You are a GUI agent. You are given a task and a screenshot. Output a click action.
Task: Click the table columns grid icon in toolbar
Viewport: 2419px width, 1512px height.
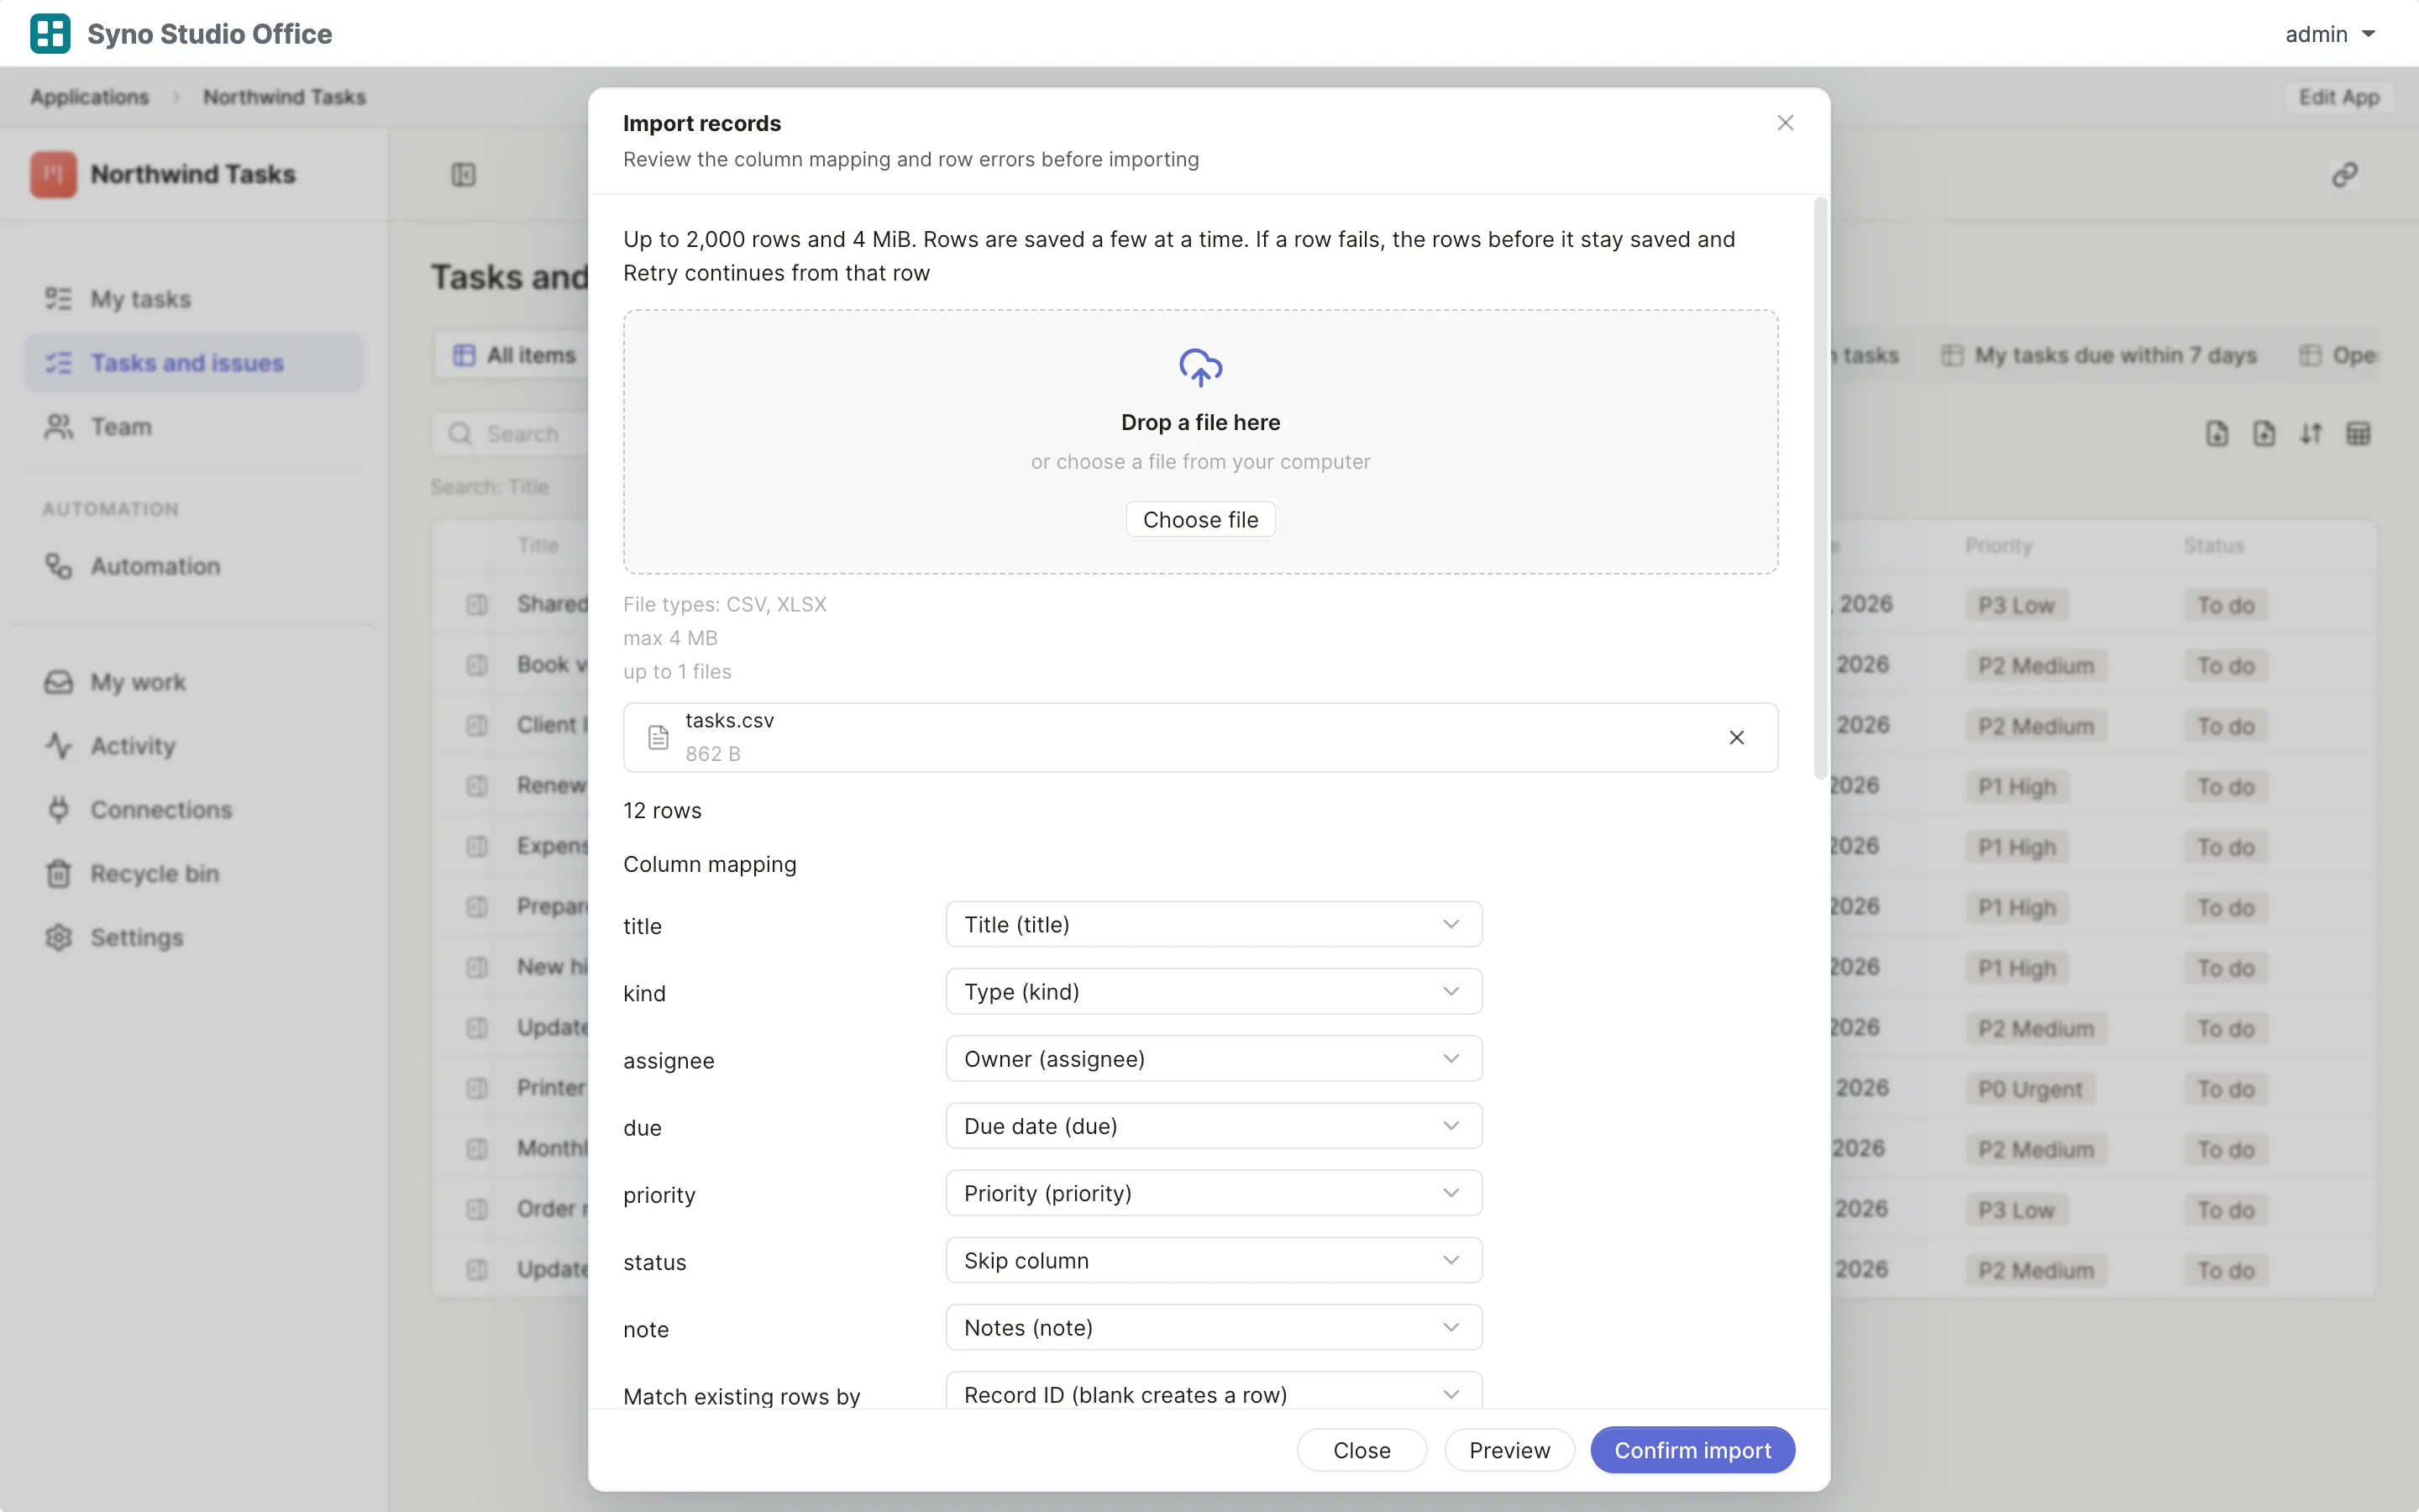click(x=2358, y=434)
